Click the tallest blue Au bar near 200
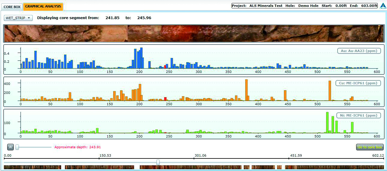Screen dimensions: 387x171 click(141, 58)
